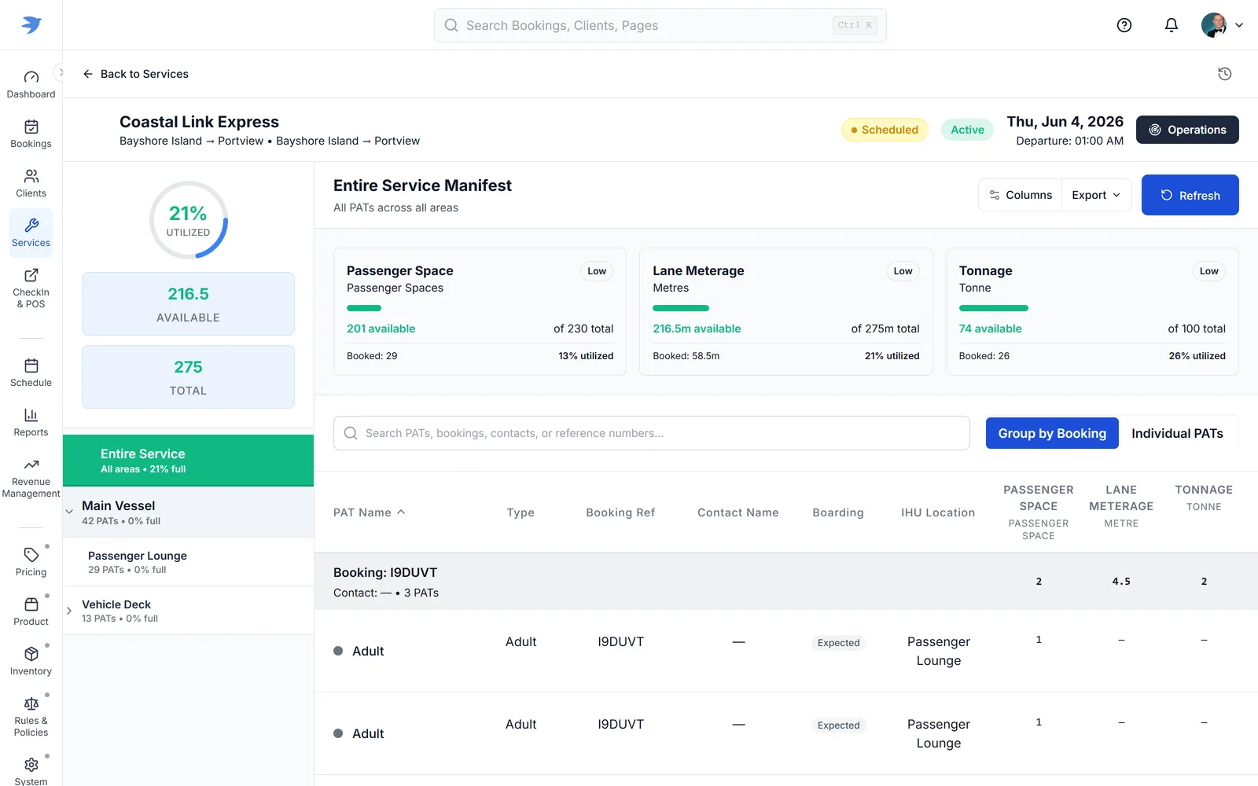Expand the sidebar with the chevron toggle
Image resolution: width=1258 pixels, height=786 pixels.
(61, 72)
